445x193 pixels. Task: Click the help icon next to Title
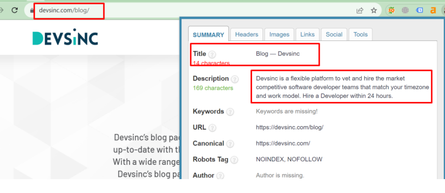[x=212, y=54]
